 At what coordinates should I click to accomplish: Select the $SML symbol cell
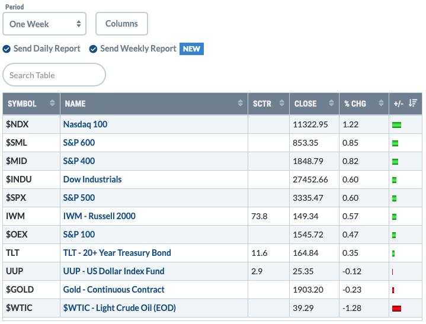[31, 143]
